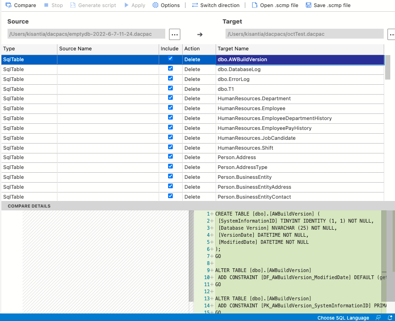
Task: Uncheck Include for HumanResources.Employee
Action: pyautogui.click(x=170, y=107)
